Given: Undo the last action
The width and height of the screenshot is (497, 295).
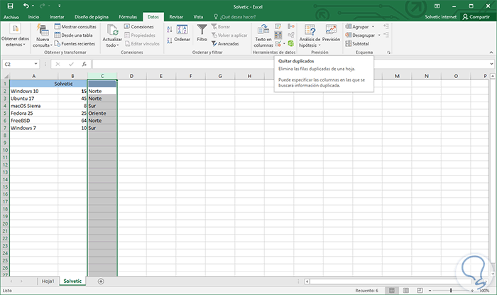Looking at the screenshot, I should pyautogui.click(x=26, y=6).
